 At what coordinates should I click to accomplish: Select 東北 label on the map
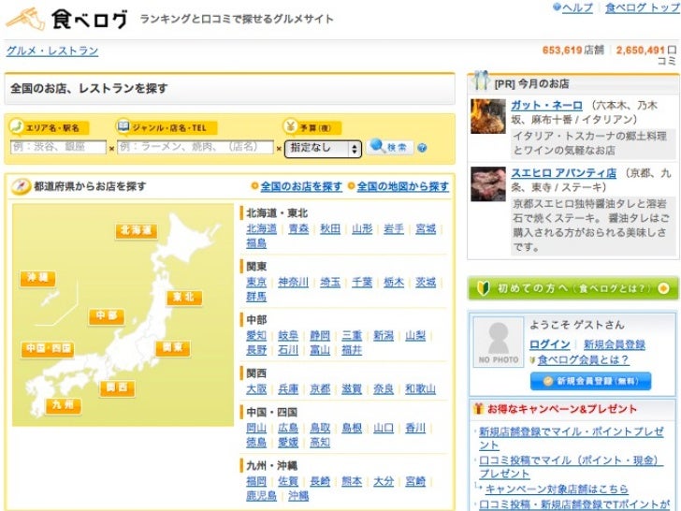(x=184, y=298)
